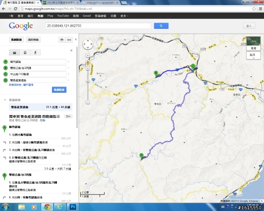Click destination B input field
The width and height of the screenshot is (264, 211).
coord(38,68)
